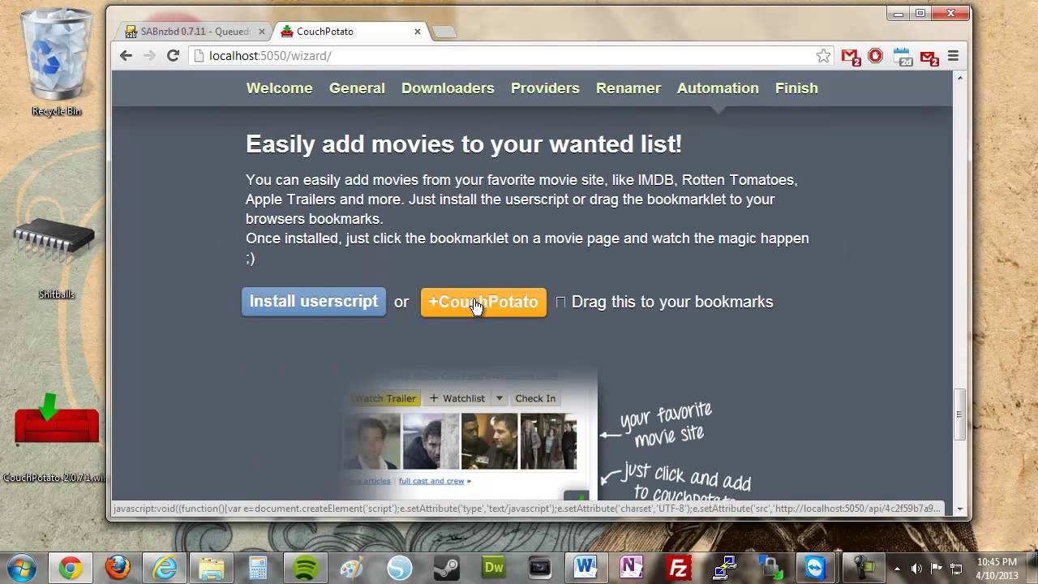This screenshot has height=584, width=1038.
Task: Open the Downloaders wizard section
Action: (x=448, y=88)
